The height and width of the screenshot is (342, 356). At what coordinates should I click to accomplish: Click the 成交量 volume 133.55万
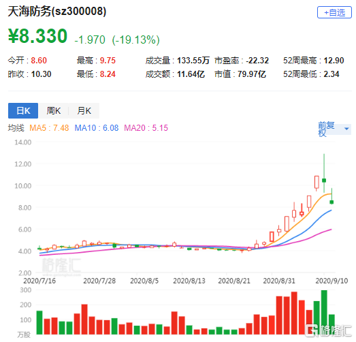[x=193, y=61]
